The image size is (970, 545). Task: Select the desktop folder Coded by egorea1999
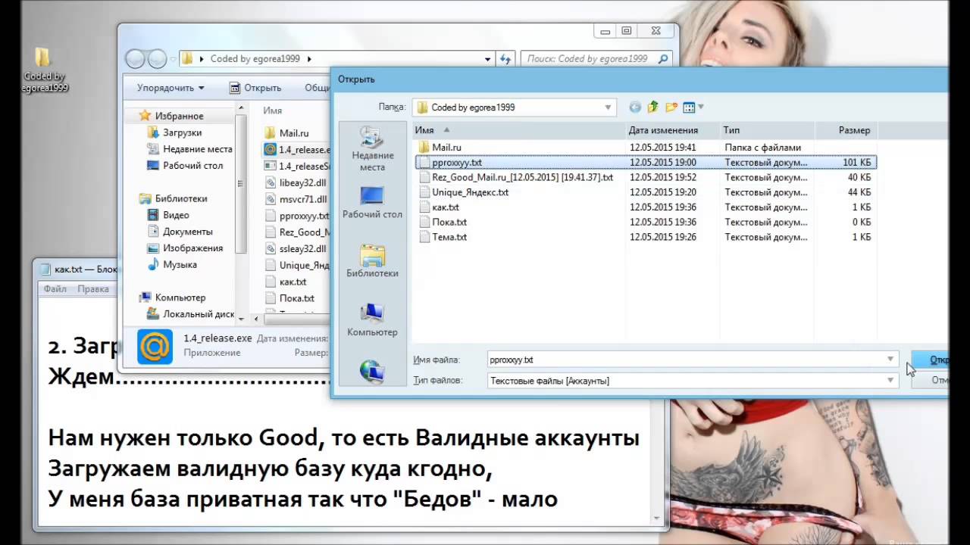tap(44, 70)
